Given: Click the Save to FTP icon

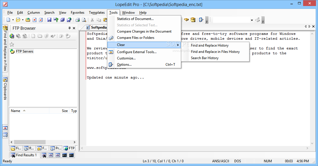Looking at the screenshot, I should (69, 20).
